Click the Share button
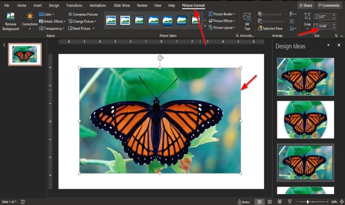The height and width of the screenshot is (205, 345). tap(306, 5)
